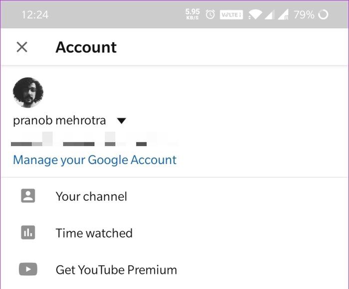Tap the Account page title

coord(86,47)
